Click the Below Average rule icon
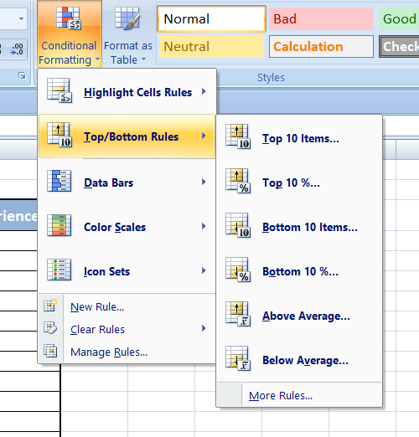Image resolution: width=419 pixels, height=437 pixels. coord(238,358)
